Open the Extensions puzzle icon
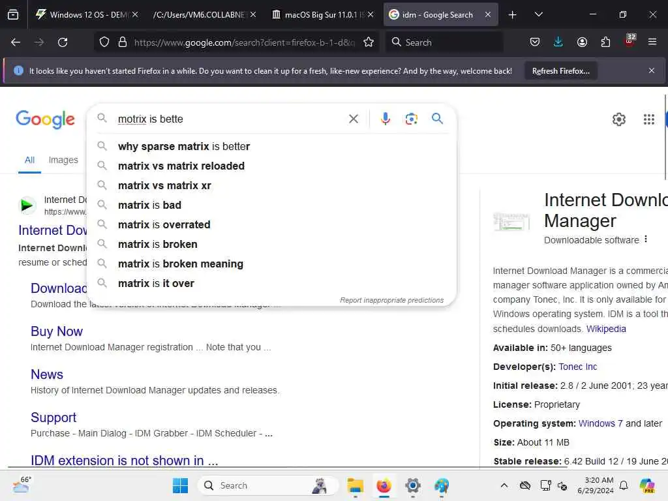This screenshot has height=501, width=668. tap(605, 42)
